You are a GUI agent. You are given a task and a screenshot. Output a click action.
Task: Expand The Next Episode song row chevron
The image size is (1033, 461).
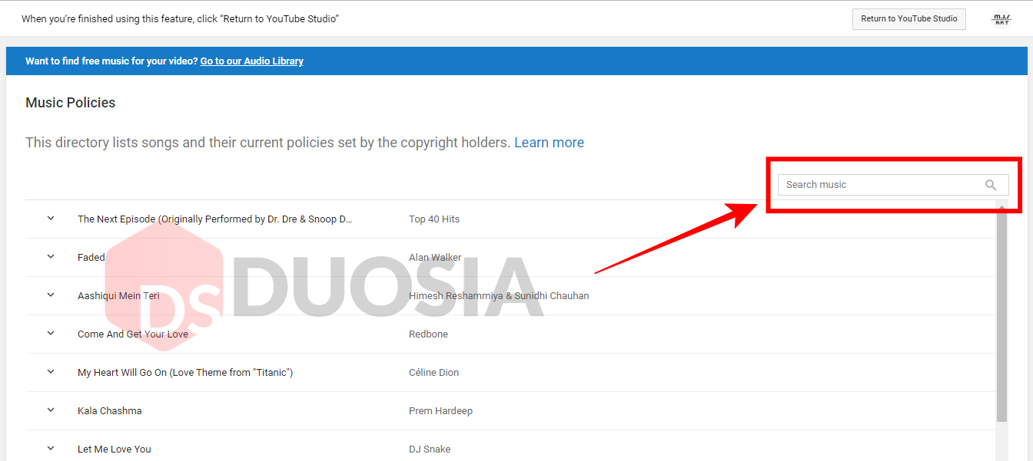pyautogui.click(x=51, y=219)
